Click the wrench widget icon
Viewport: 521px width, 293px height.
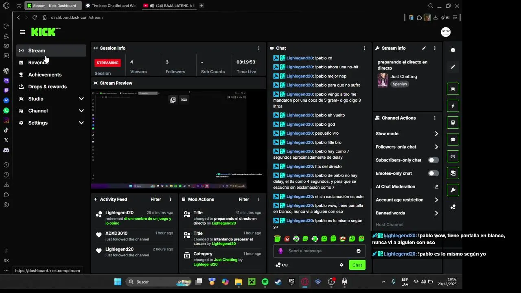pos(453,190)
